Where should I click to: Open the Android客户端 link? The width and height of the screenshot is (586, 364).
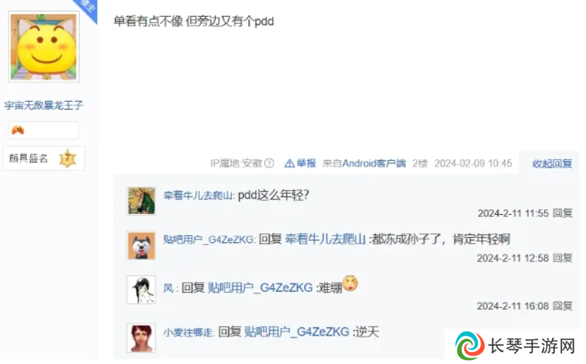click(374, 164)
